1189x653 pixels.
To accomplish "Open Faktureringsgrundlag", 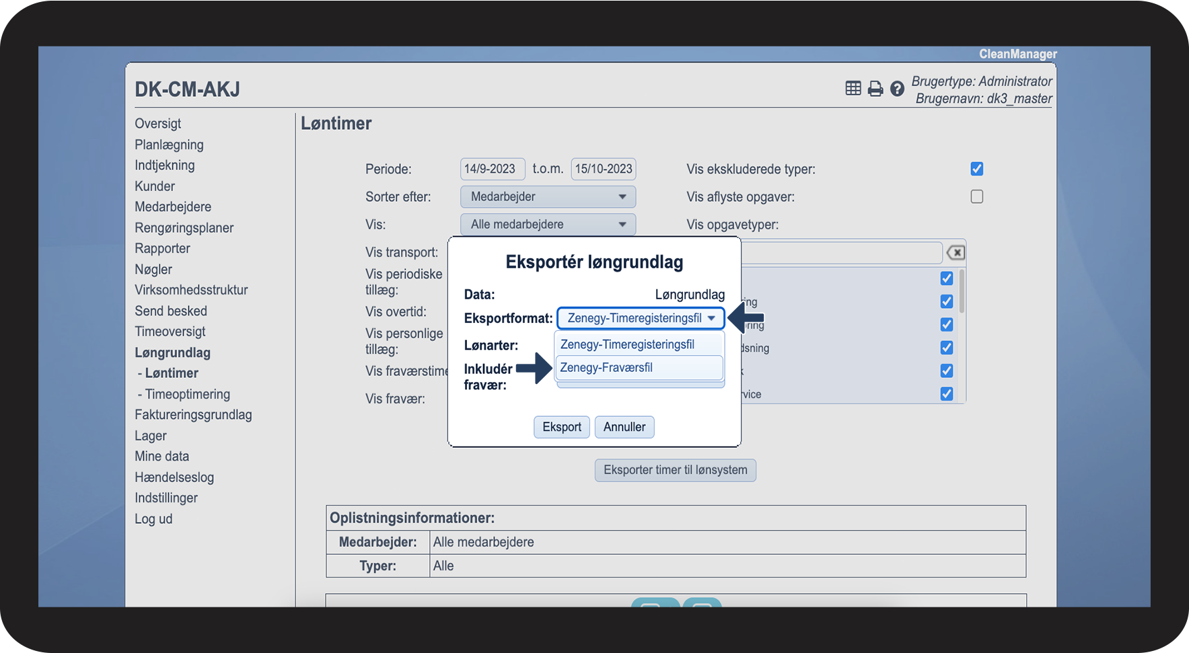I will 193,415.
